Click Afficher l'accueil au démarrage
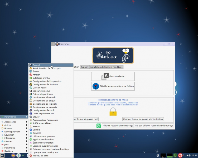Viewport: 198px width, 158px height. [x=118, y=126]
